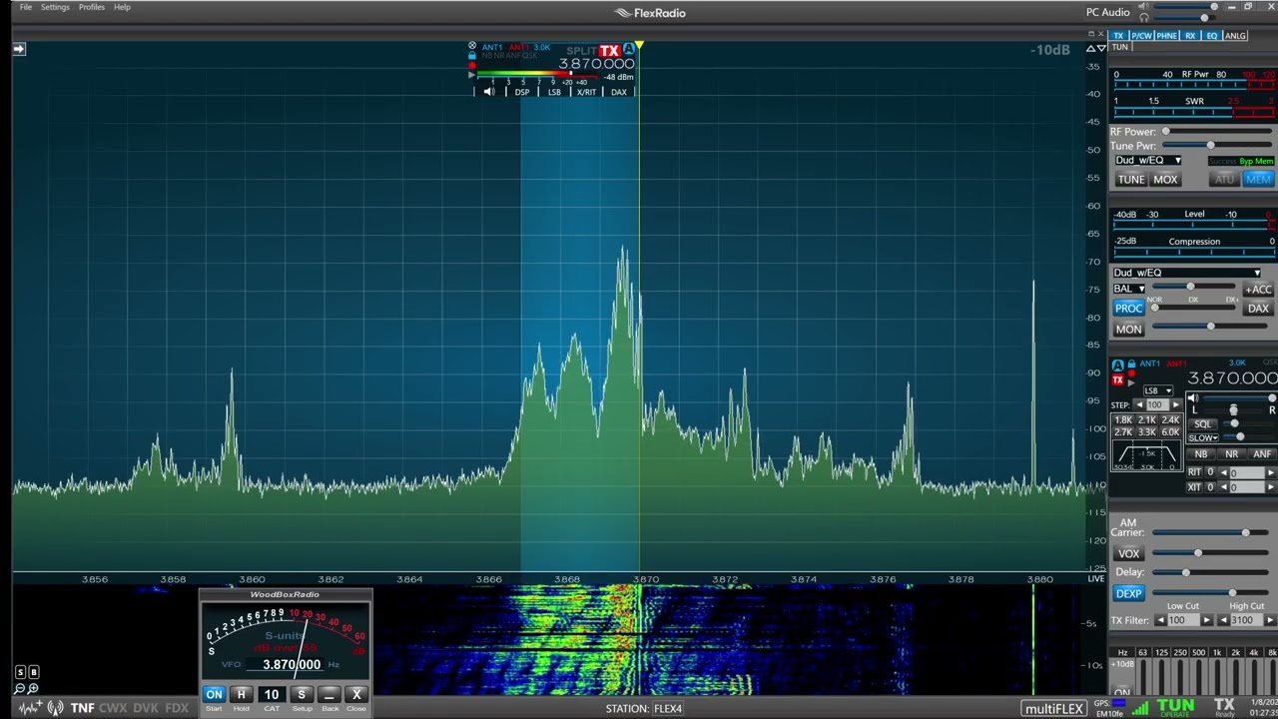Screen dimensions: 1278x719
Task: Toggle the PROC speech processor
Action: tap(1128, 309)
